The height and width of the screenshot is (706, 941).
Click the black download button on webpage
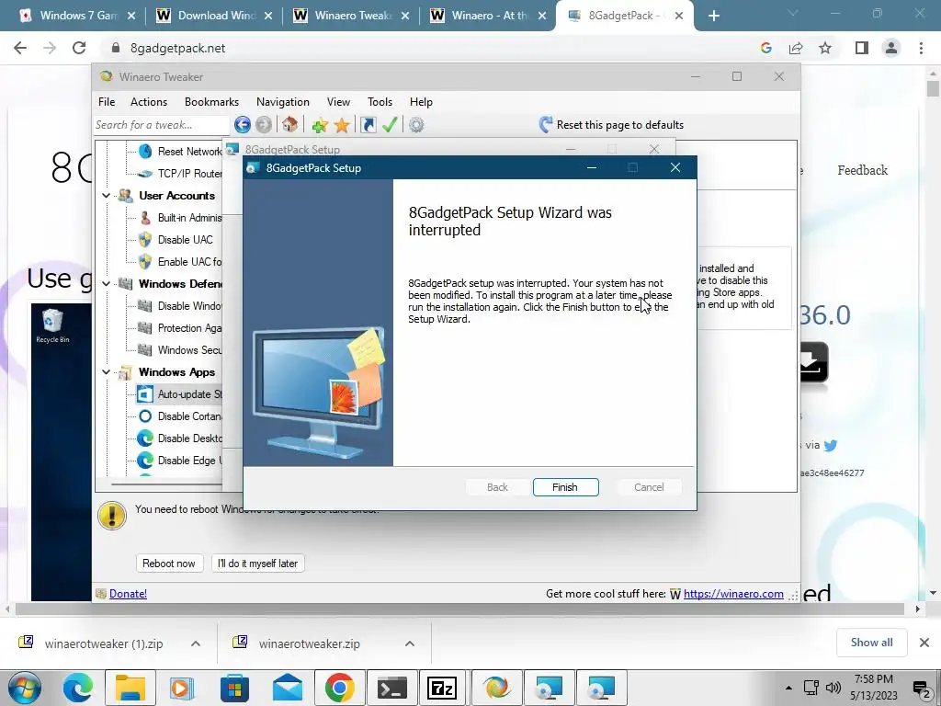[814, 362]
